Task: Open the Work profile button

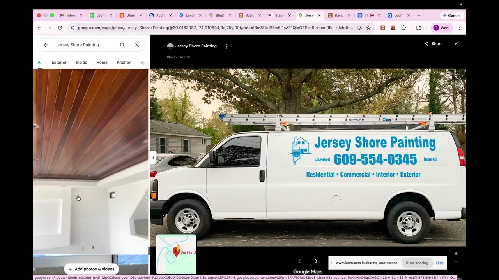Action: point(441,28)
